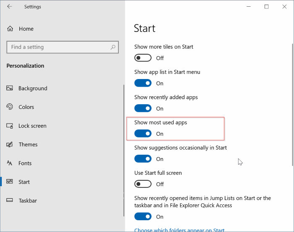Click the 'Show most used apps' label

coord(161,122)
